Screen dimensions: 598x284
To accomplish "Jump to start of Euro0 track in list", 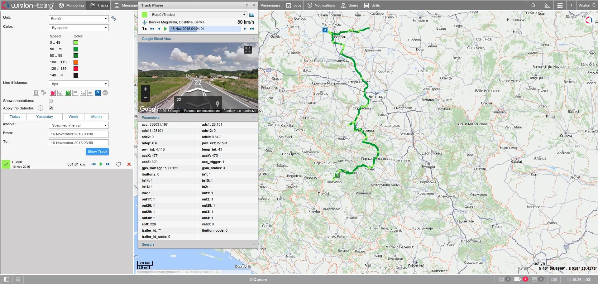I will 93,164.
